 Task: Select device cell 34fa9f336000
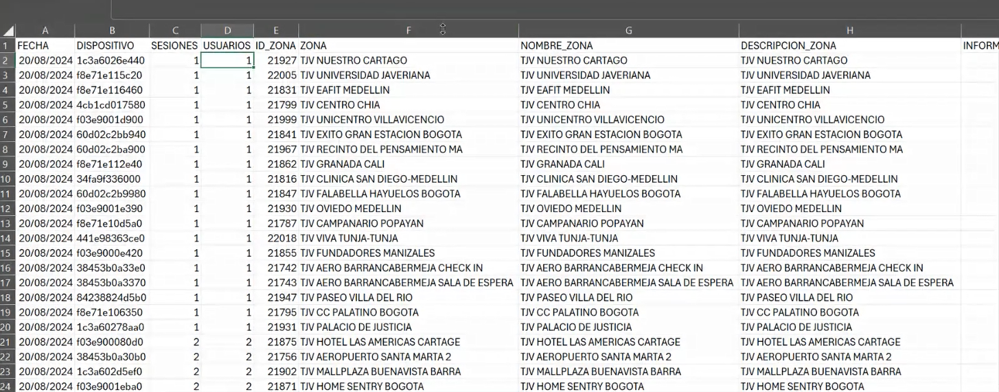pos(112,179)
